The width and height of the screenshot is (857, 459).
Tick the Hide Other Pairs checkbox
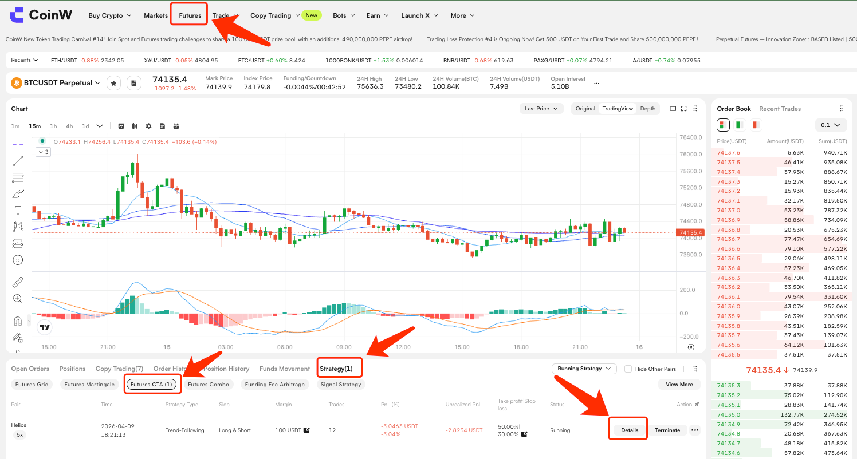(x=628, y=369)
